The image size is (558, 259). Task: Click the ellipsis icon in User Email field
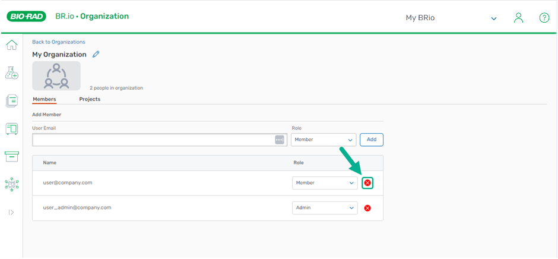coord(280,140)
